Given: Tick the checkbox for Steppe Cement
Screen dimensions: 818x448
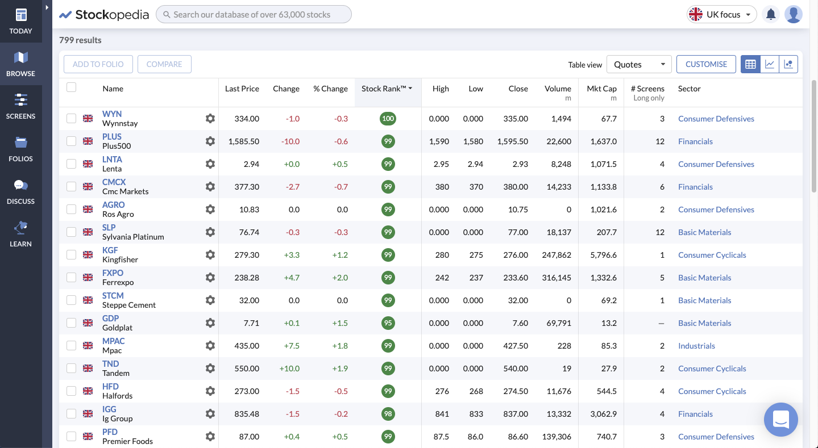Looking at the screenshot, I should point(71,300).
